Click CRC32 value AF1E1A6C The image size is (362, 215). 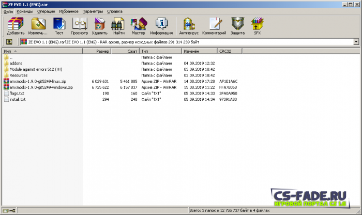(229, 81)
